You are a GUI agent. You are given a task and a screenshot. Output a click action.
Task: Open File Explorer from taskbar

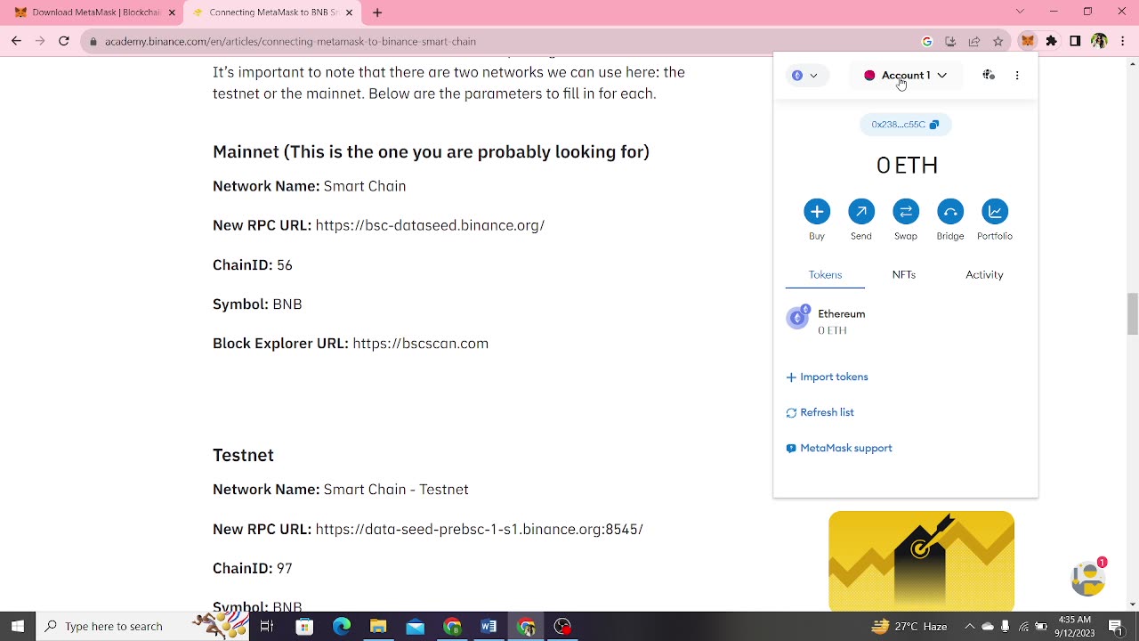click(378, 626)
